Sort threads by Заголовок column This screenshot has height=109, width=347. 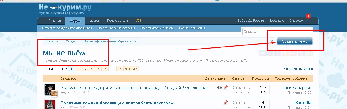point(68,78)
